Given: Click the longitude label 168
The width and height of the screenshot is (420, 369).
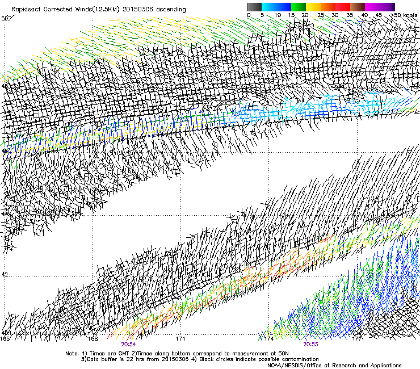Looking at the screenshot, I should click(93, 338).
